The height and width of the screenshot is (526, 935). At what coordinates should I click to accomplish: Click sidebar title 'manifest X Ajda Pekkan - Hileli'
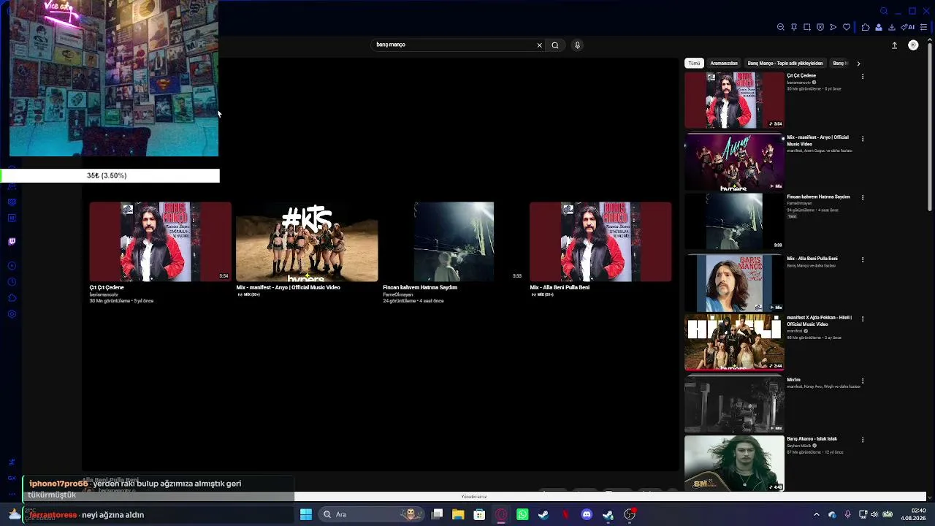point(820,321)
